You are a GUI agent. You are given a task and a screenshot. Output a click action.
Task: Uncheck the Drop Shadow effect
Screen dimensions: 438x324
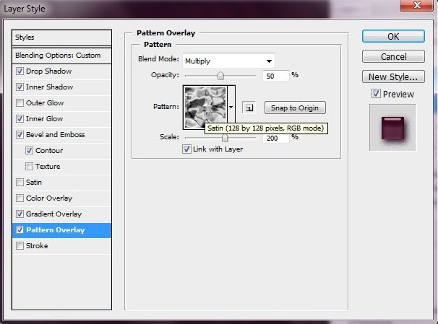tap(19, 71)
